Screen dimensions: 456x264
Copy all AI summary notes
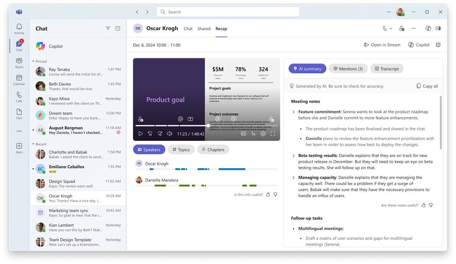coord(427,86)
